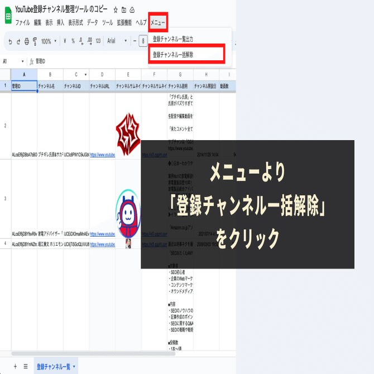
Task: Open YouTube link in row 3
Action: point(102,234)
